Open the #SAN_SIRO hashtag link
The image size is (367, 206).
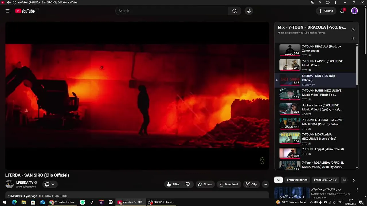[x=59, y=196]
